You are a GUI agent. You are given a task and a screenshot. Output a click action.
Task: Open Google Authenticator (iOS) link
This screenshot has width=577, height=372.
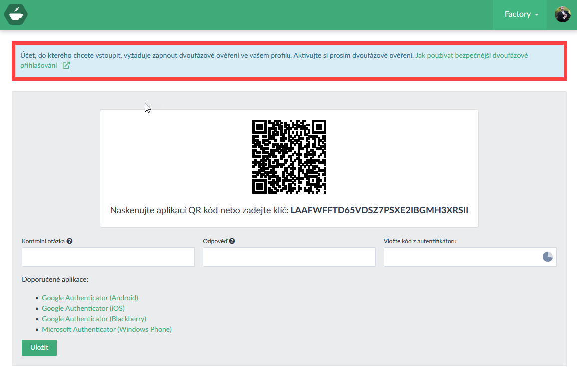tap(83, 308)
